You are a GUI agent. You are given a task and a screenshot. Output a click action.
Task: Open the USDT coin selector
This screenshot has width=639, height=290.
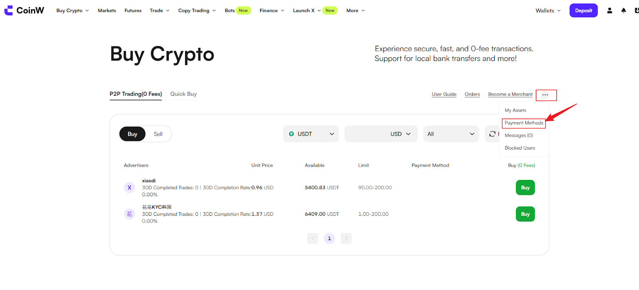click(x=311, y=134)
